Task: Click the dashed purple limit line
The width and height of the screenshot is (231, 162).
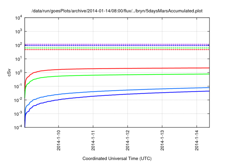Action: pyautogui.click(x=117, y=44)
